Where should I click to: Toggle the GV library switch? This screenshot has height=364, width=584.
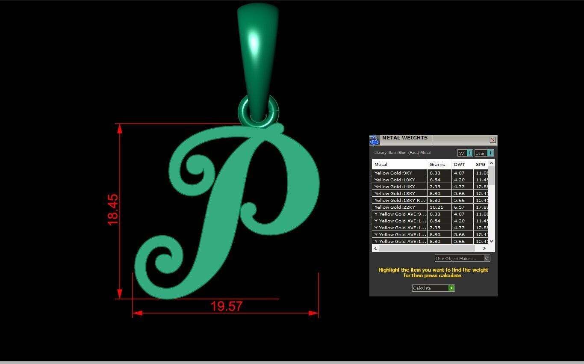click(x=465, y=153)
